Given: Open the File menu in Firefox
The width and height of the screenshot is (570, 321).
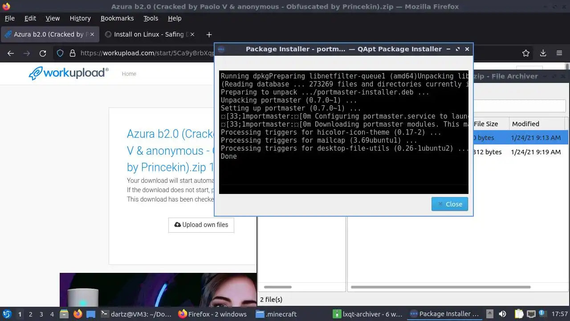Looking at the screenshot, I should [9, 18].
